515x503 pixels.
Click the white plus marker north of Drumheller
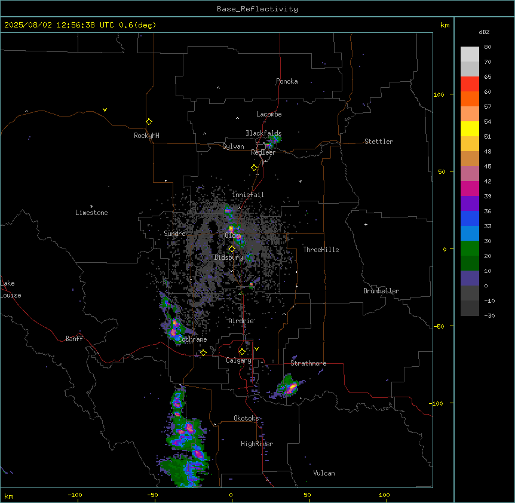[366, 224]
